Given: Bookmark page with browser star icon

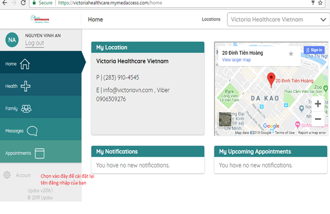Looking at the screenshot, I should click(320, 3).
